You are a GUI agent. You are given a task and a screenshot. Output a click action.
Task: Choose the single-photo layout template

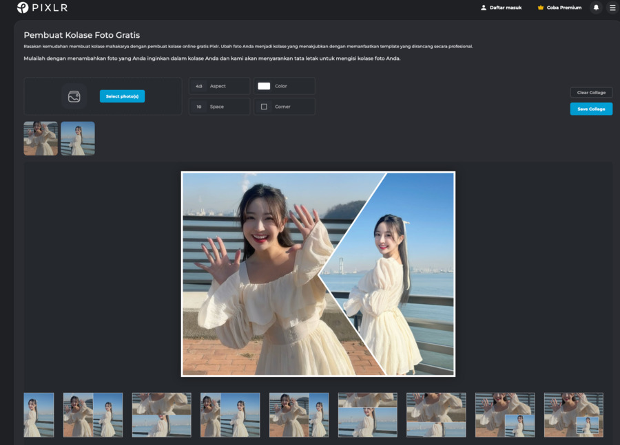pyautogui.click(x=39, y=415)
